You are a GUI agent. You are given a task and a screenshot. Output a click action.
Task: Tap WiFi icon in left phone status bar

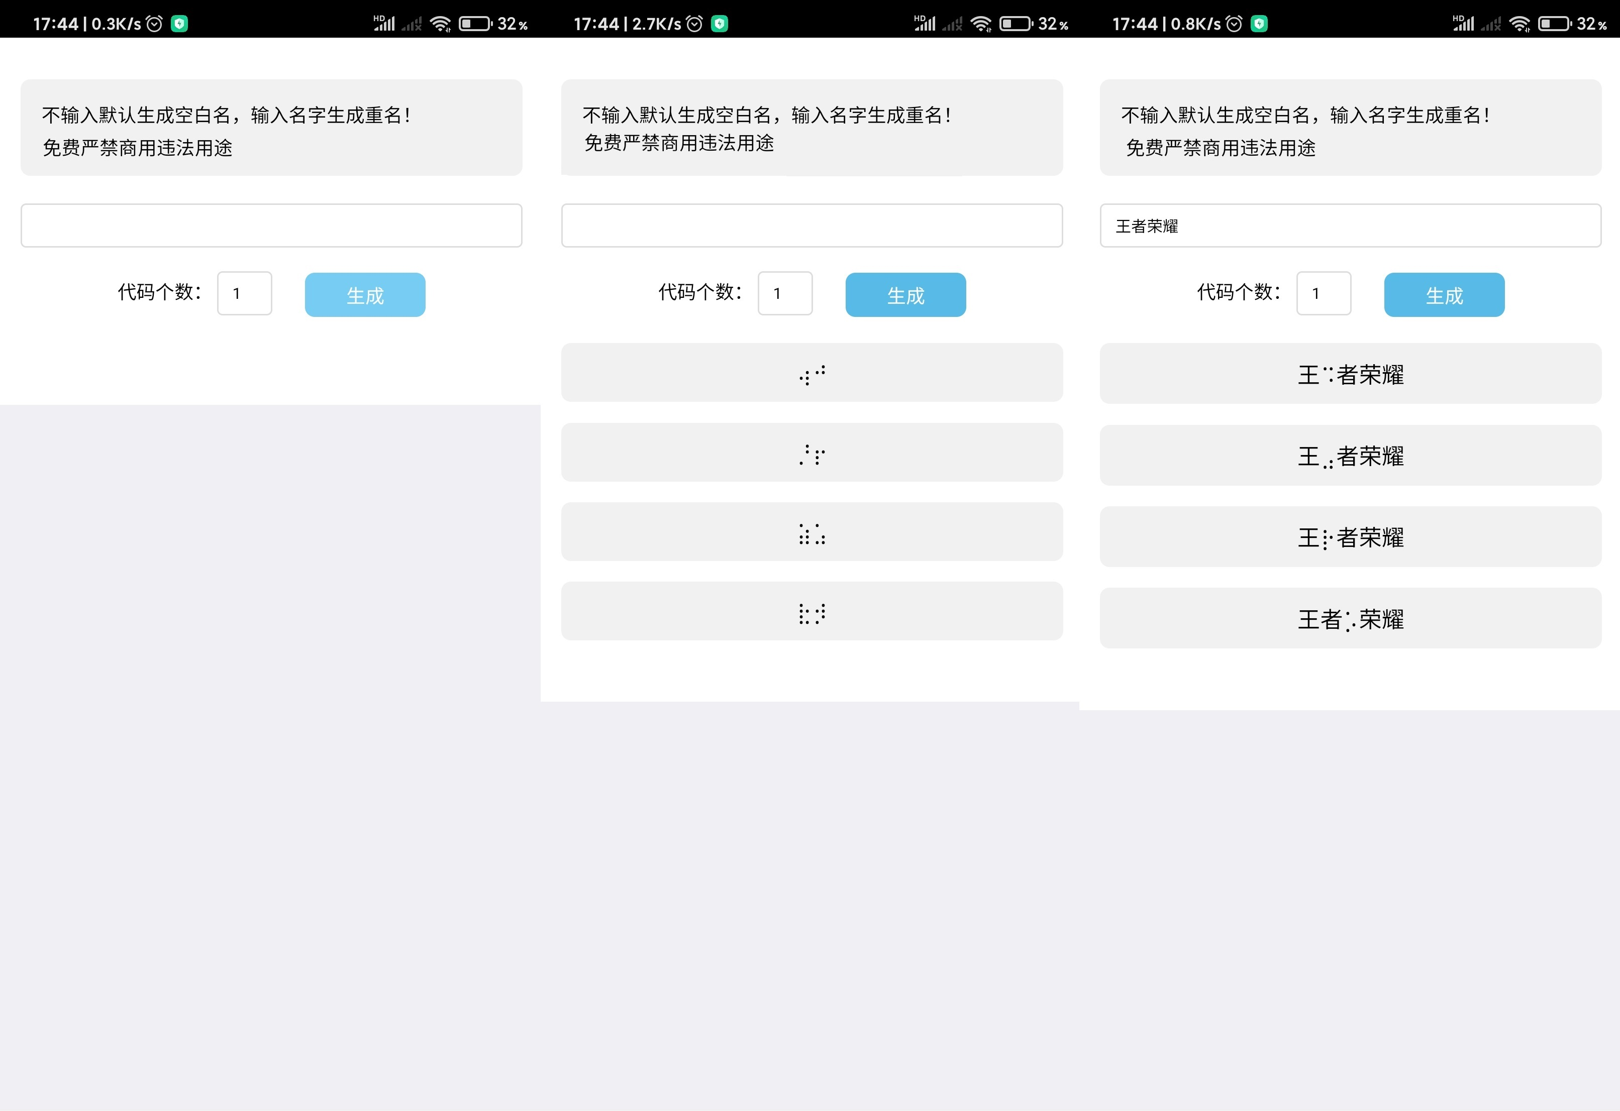tap(441, 24)
